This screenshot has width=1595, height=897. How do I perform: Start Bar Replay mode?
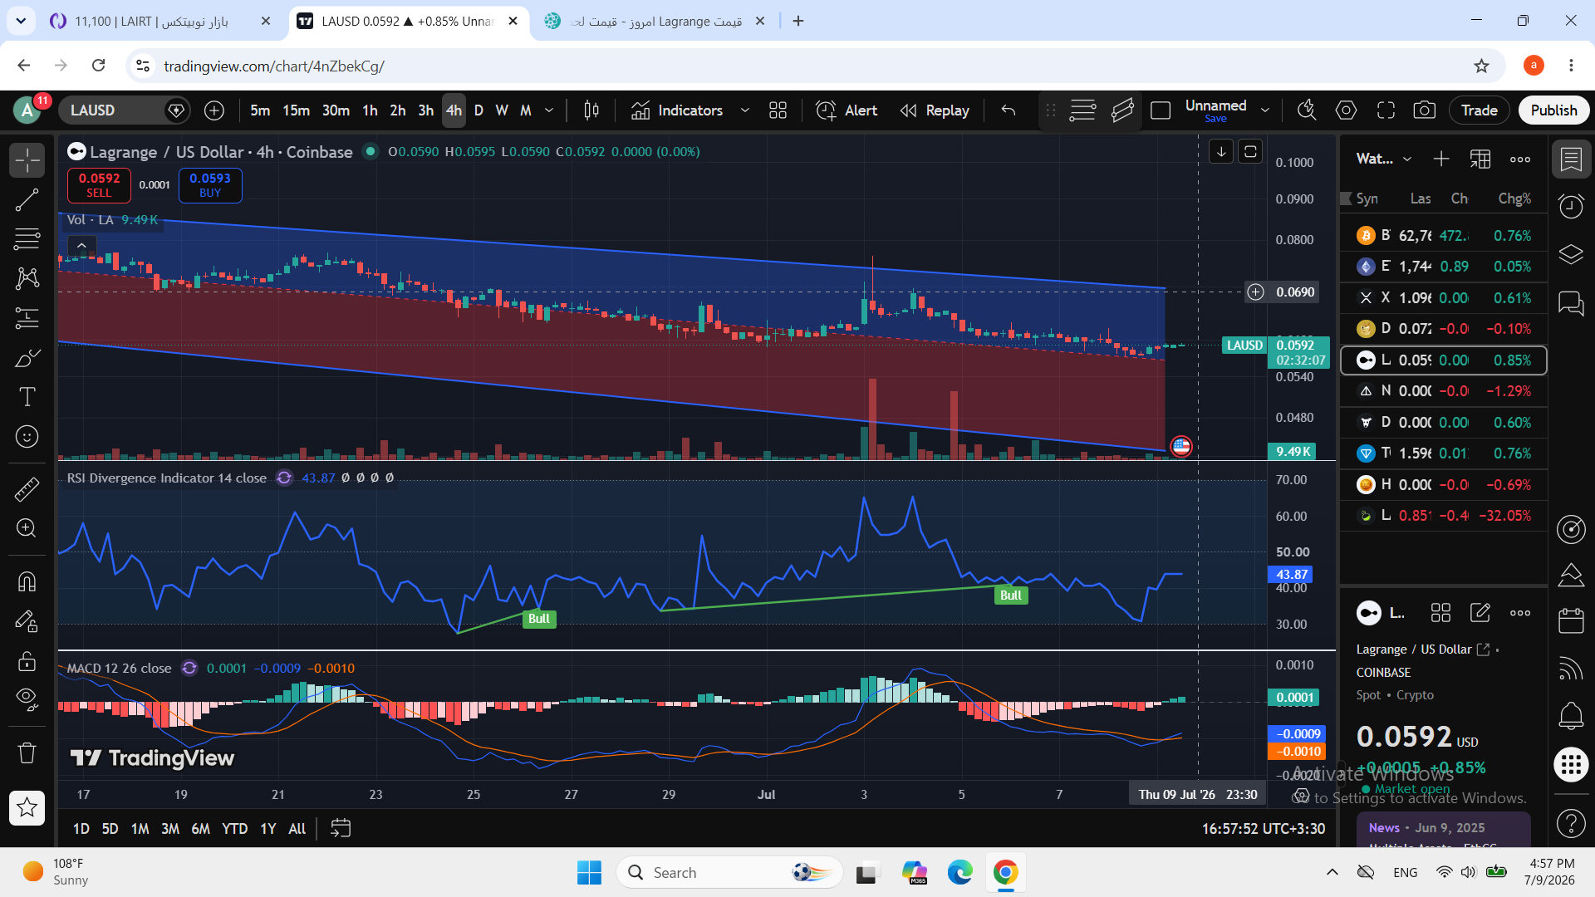point(935,110)
